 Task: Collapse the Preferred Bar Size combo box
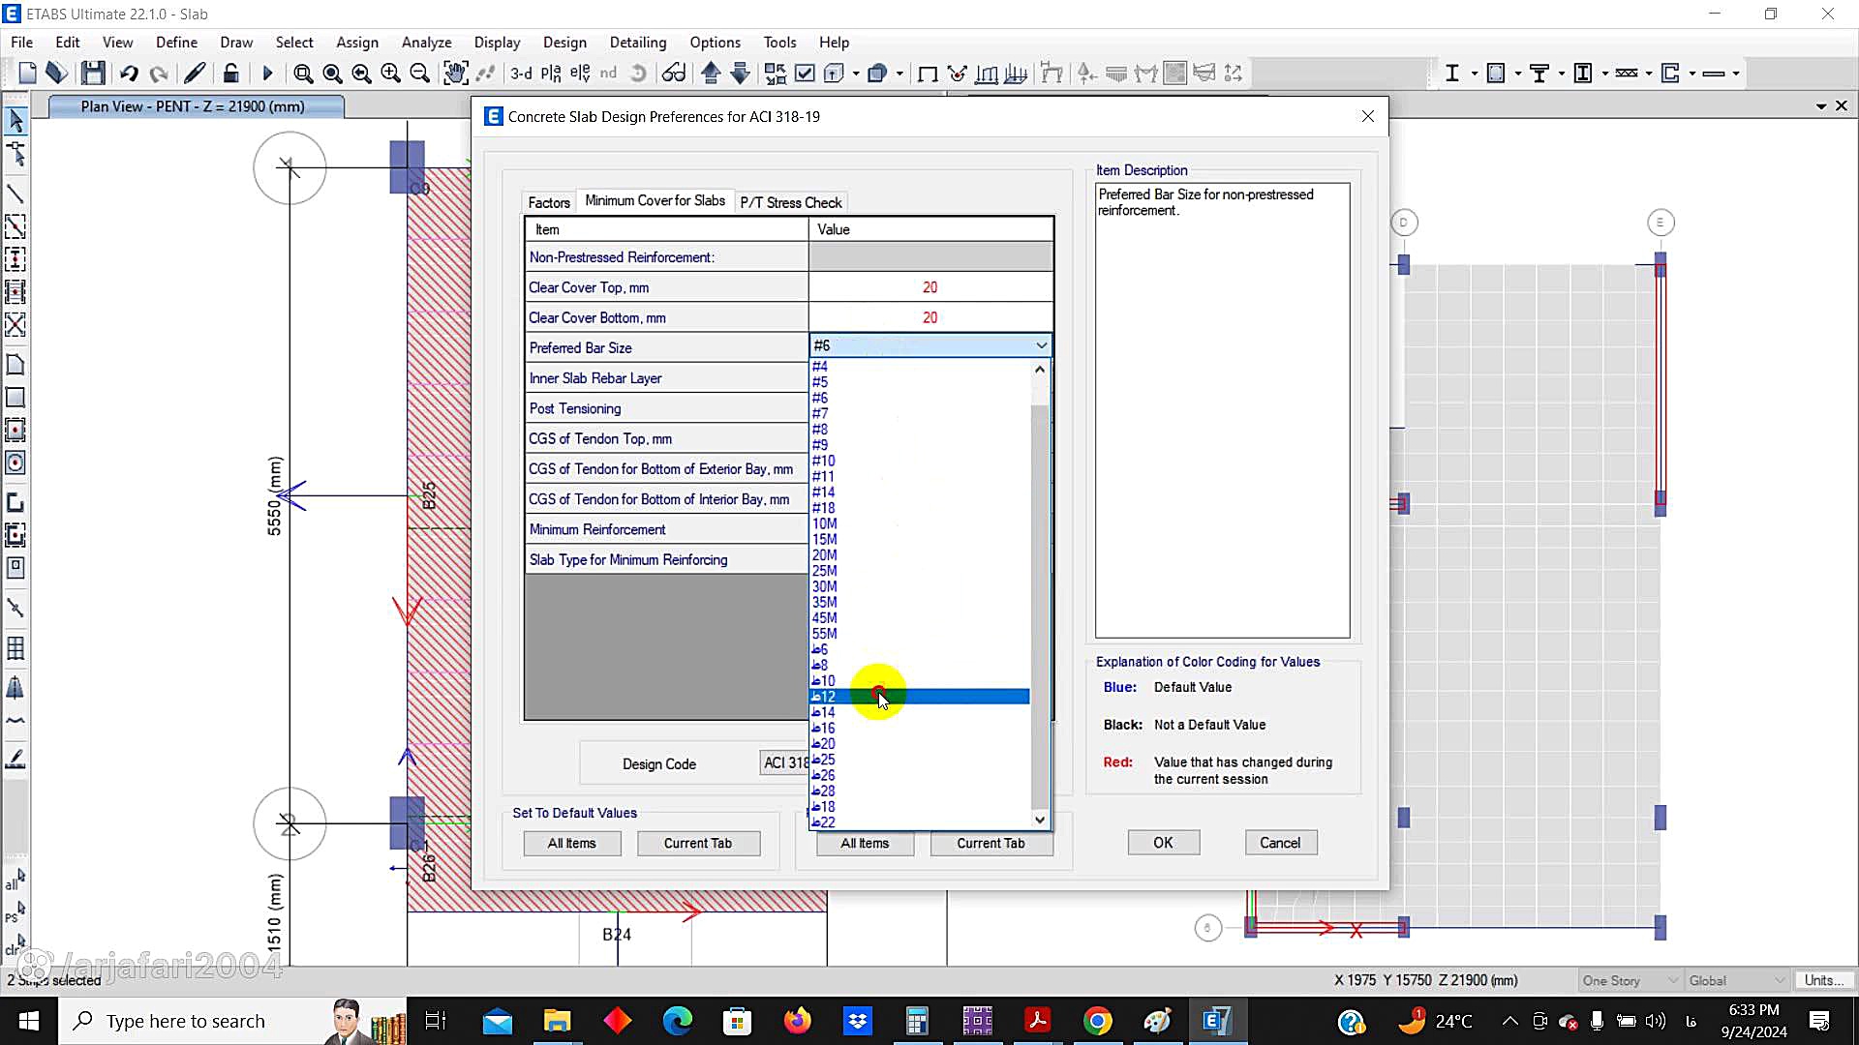1041,345
